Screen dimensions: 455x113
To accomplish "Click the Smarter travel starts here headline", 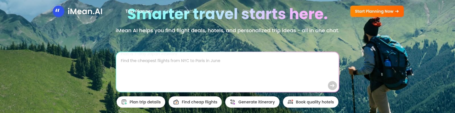I will 227,14.
